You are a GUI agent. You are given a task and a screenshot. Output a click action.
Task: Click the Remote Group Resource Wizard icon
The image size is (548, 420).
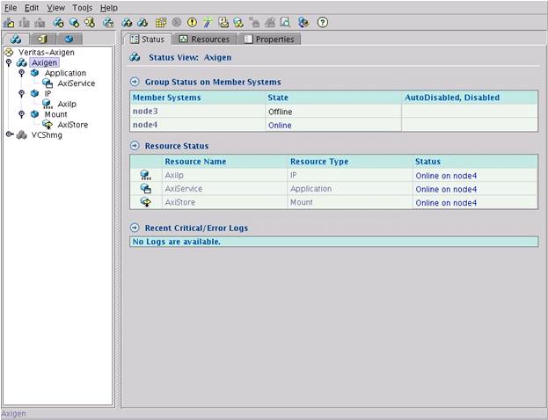238,23
